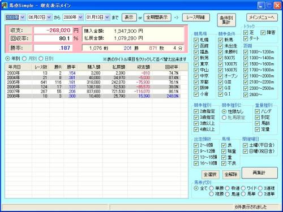Click the 再集計 button

(x=259, y=172)
